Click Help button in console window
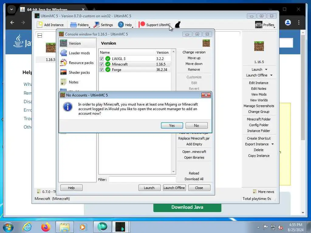This screenshot has height=233, width=311. [x=71, y=187]
